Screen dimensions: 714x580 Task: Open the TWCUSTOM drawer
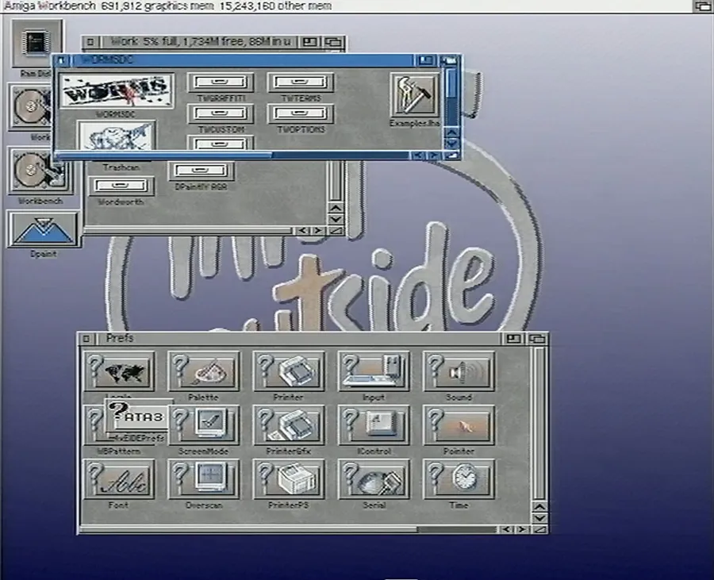[x=221, y=113]
